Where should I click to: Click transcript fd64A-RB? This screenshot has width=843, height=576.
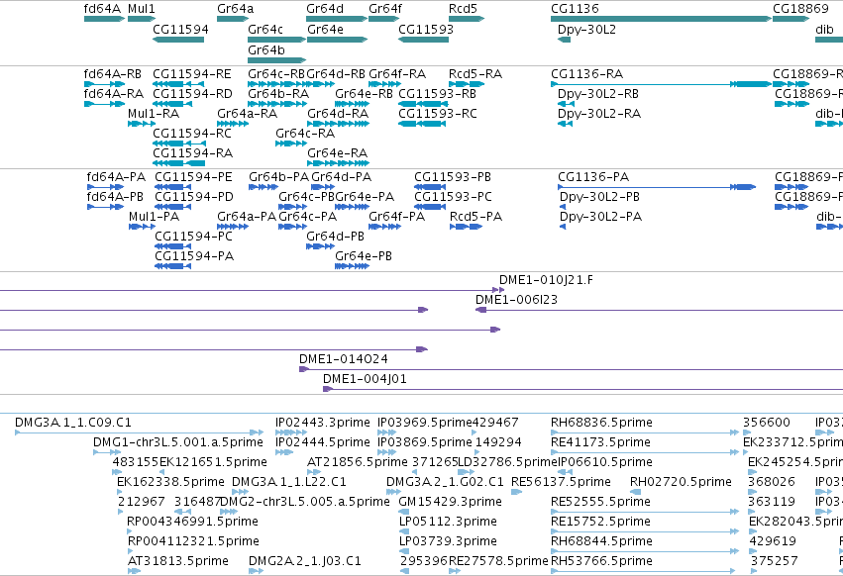tap(105, 84)
